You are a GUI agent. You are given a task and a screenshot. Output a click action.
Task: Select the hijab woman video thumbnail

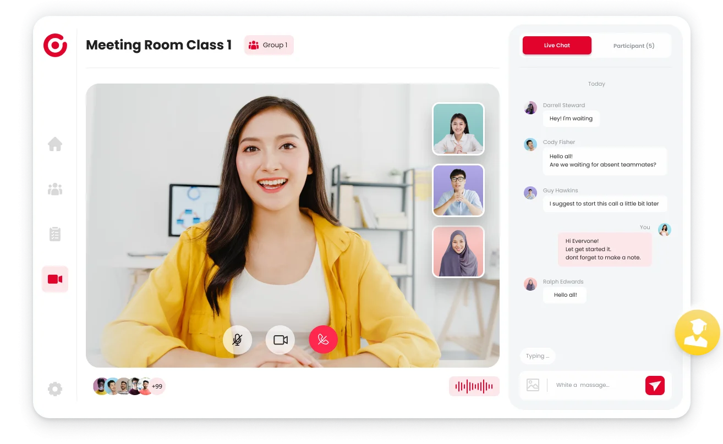[458, 251]
